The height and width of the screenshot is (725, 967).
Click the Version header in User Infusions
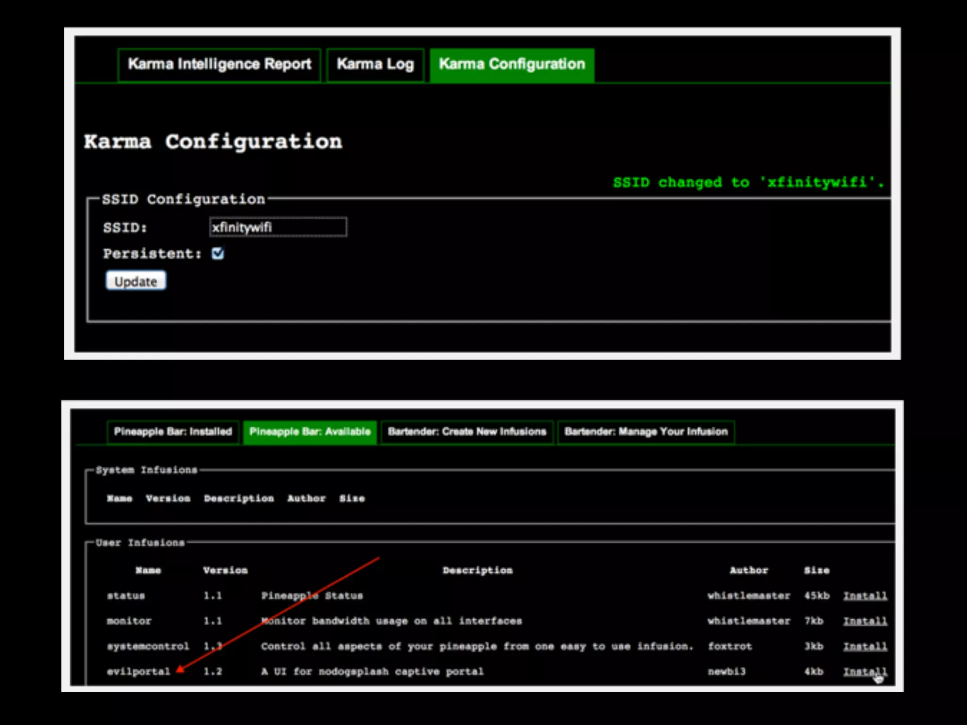click(225, 570)
